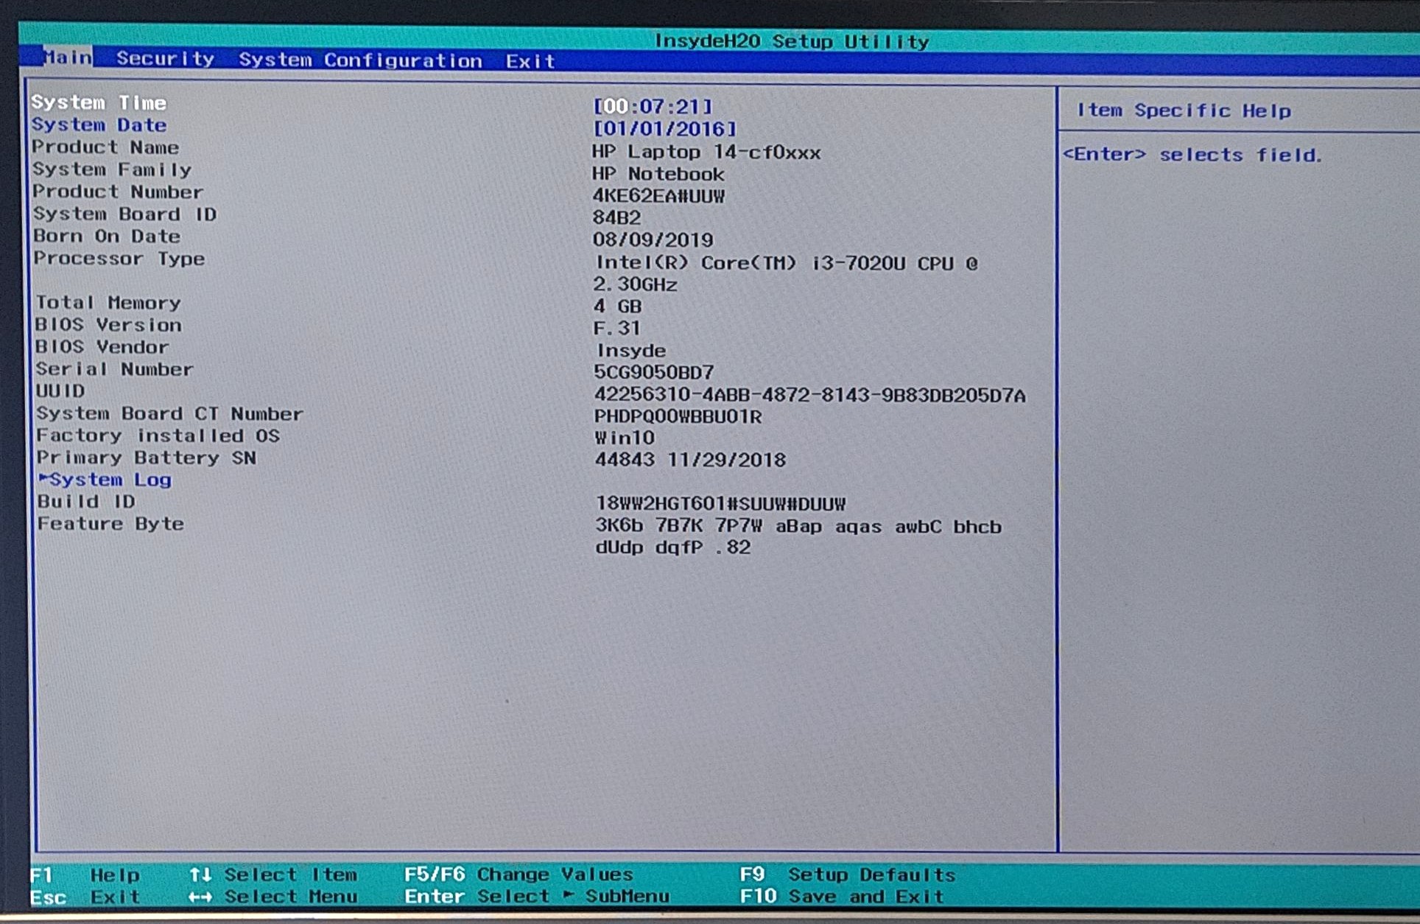Click the feature byte line dUdp dqfP .82
The image size is (1420, 924).
click(673, 547)
